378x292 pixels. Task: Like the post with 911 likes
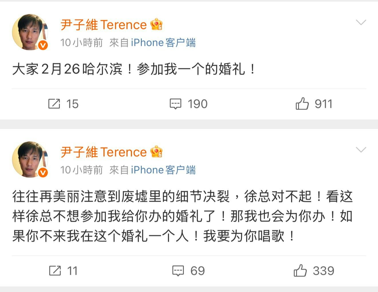[302, 104]
